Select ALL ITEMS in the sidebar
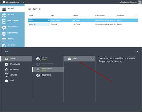Screen dimensions: 142x112 point(12,9)
